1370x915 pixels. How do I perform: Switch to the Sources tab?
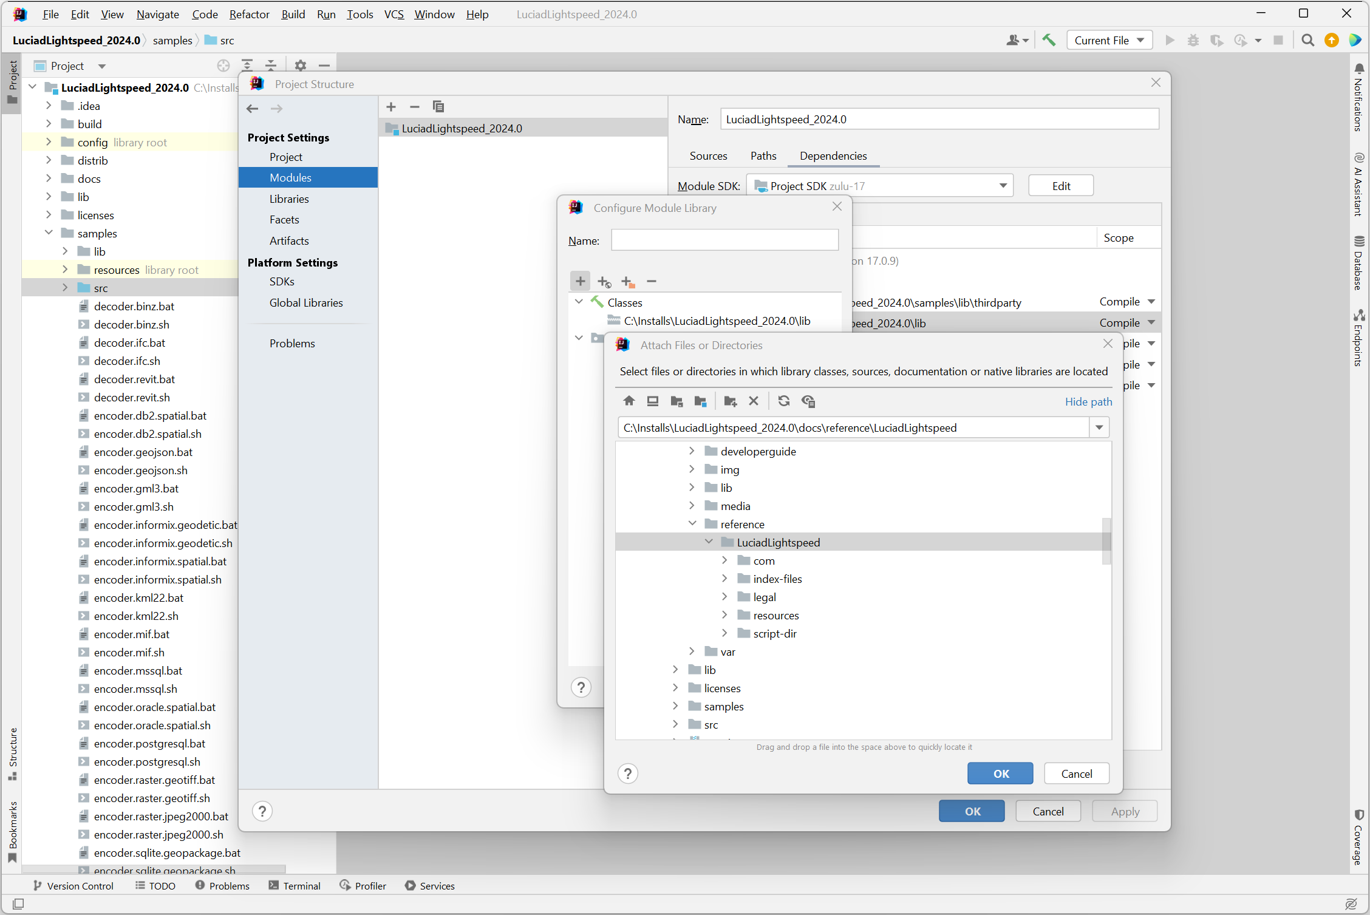click(x=708, y=156)
